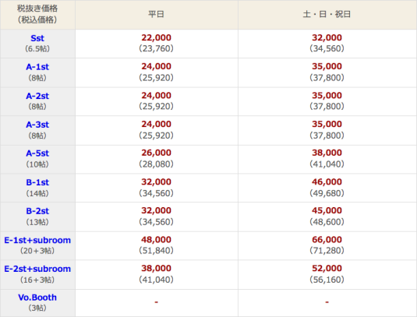Screen dimensions: 417x317
Task: Click E-1st+subroom weekend price 66,000
Action: (x=327, y=240)
